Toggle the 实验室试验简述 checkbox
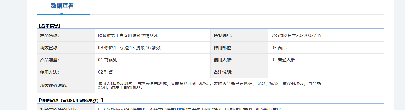405x110 pixels. click(147, 109)
